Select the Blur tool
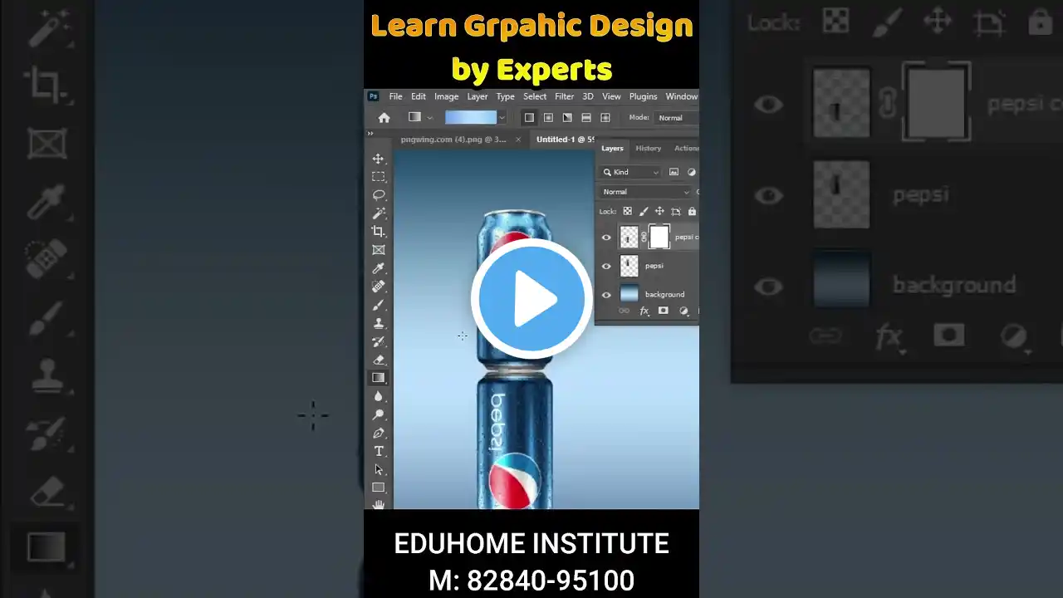This screenshot has height=598, width=1063. (x=379, y=396)
